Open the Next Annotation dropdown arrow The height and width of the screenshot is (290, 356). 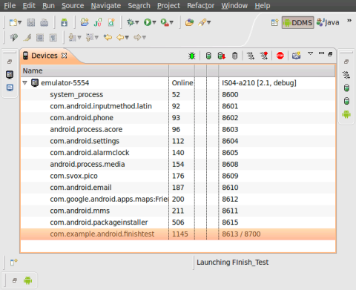click(79, 38)
